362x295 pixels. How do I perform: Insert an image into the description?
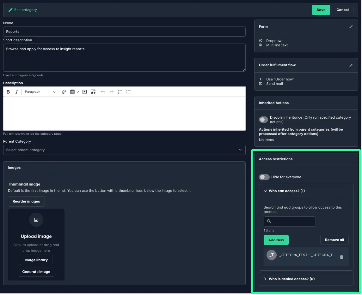93,91
